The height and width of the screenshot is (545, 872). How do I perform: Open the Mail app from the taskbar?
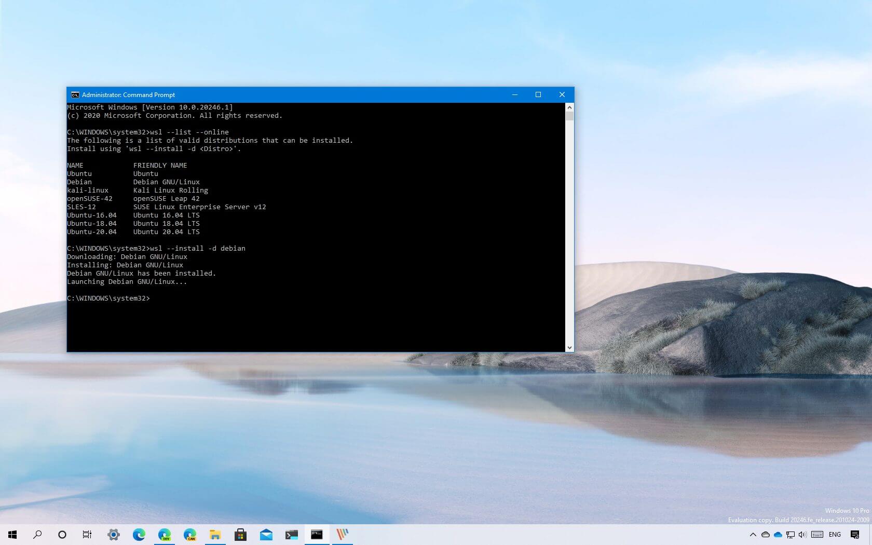click(x=266, y=535)
